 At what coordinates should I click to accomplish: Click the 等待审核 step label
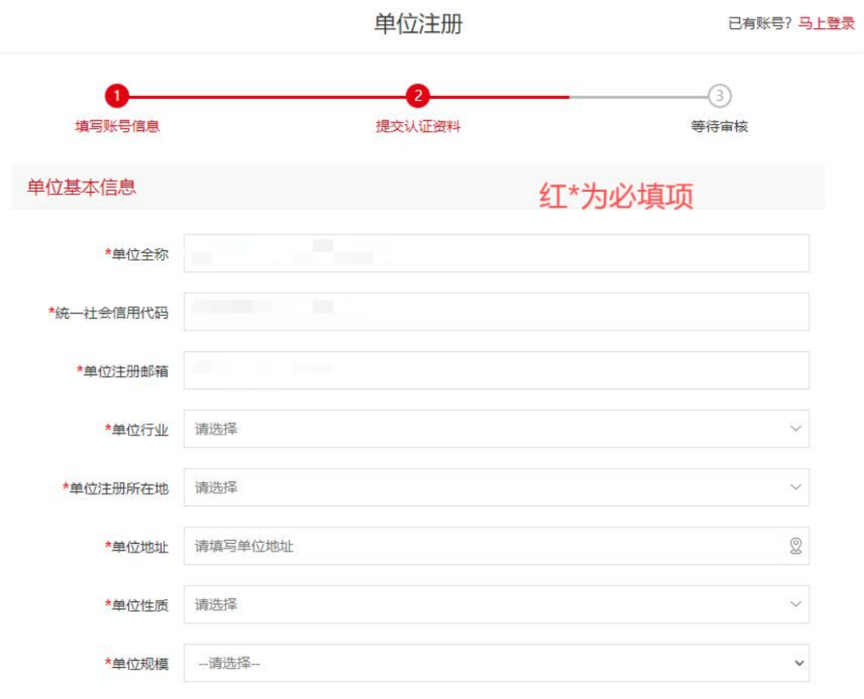click(x=719, y=126)
